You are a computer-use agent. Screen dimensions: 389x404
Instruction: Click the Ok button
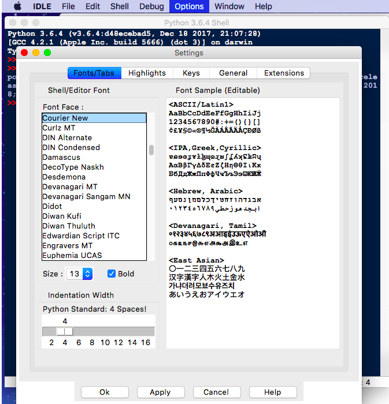click(x=105, y=392)
